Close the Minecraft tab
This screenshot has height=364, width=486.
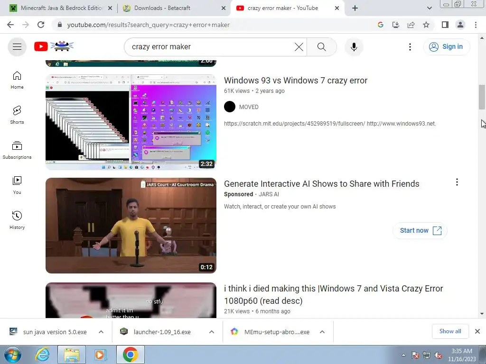pyautogui.click(x=110, y=8)
